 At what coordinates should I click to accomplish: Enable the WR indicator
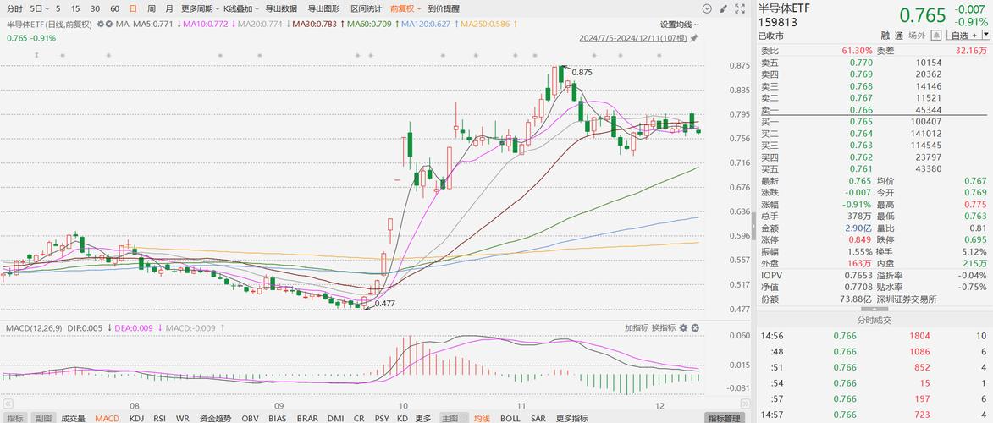point(182,418)
